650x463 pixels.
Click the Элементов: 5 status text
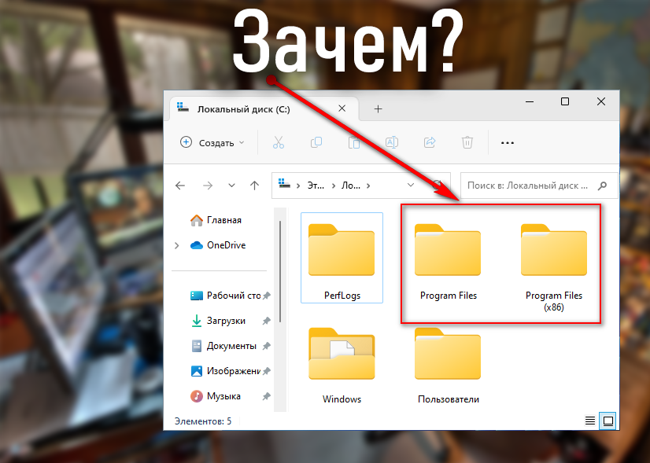click(x=203, y=421)
